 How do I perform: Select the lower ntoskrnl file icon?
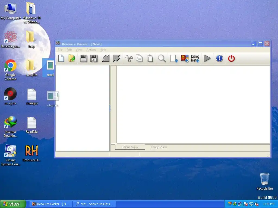pos(53,99)
